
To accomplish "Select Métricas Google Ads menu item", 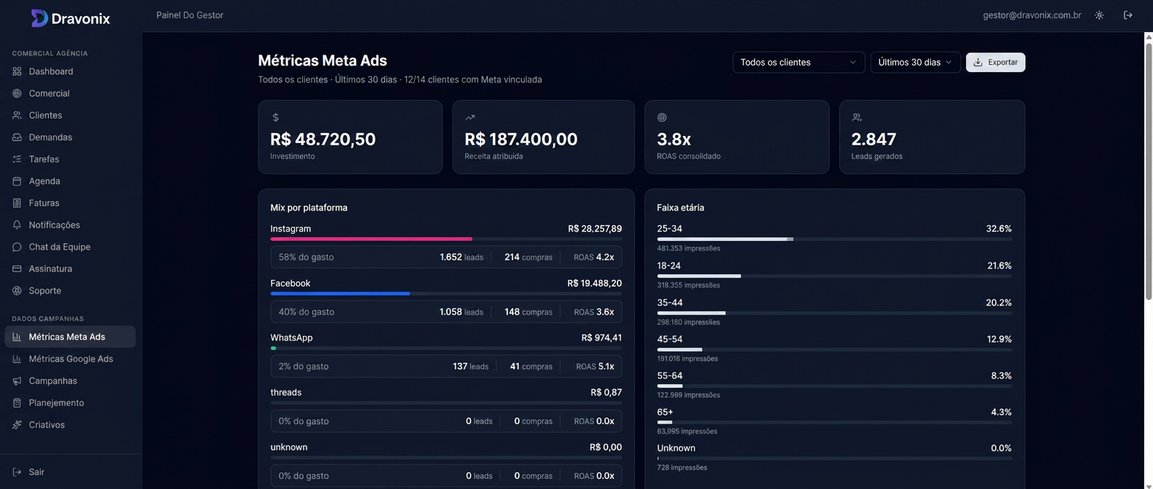I will (70, 359).
